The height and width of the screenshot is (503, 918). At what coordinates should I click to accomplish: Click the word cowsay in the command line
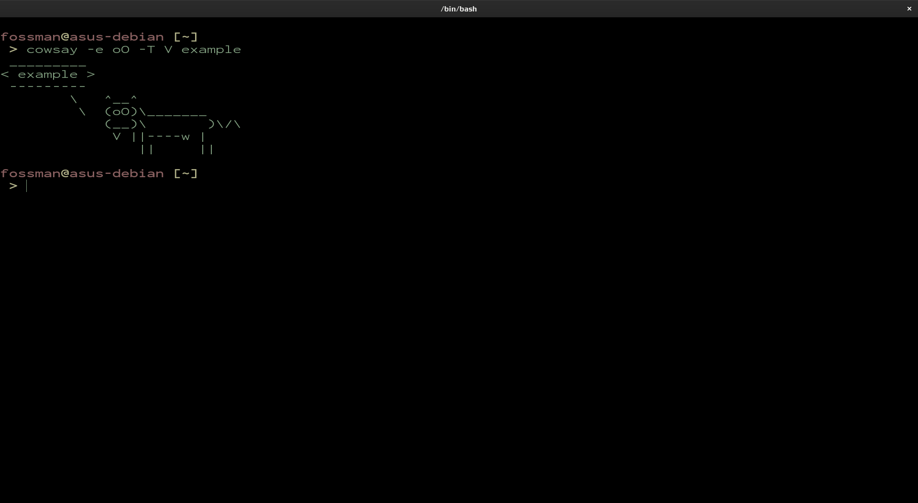point(52,50)
